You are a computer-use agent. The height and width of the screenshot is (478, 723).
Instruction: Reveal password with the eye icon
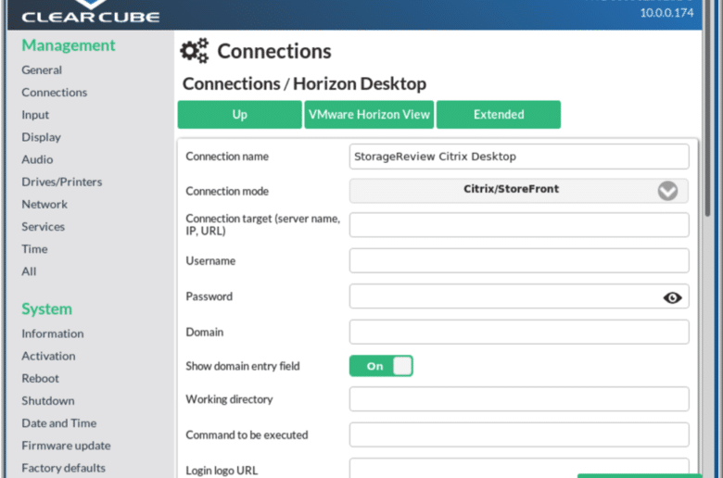[672, 297]
